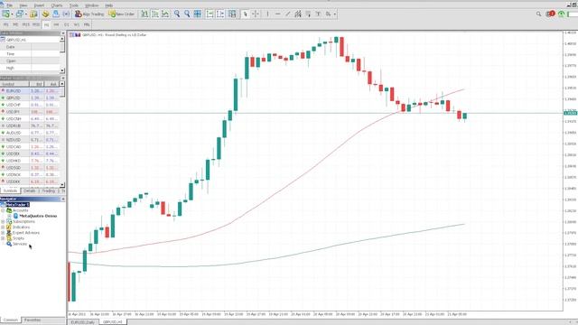Open the Charts menu
Screen dimensions: 578x325
pyautogui.click(x=57, y=5)
